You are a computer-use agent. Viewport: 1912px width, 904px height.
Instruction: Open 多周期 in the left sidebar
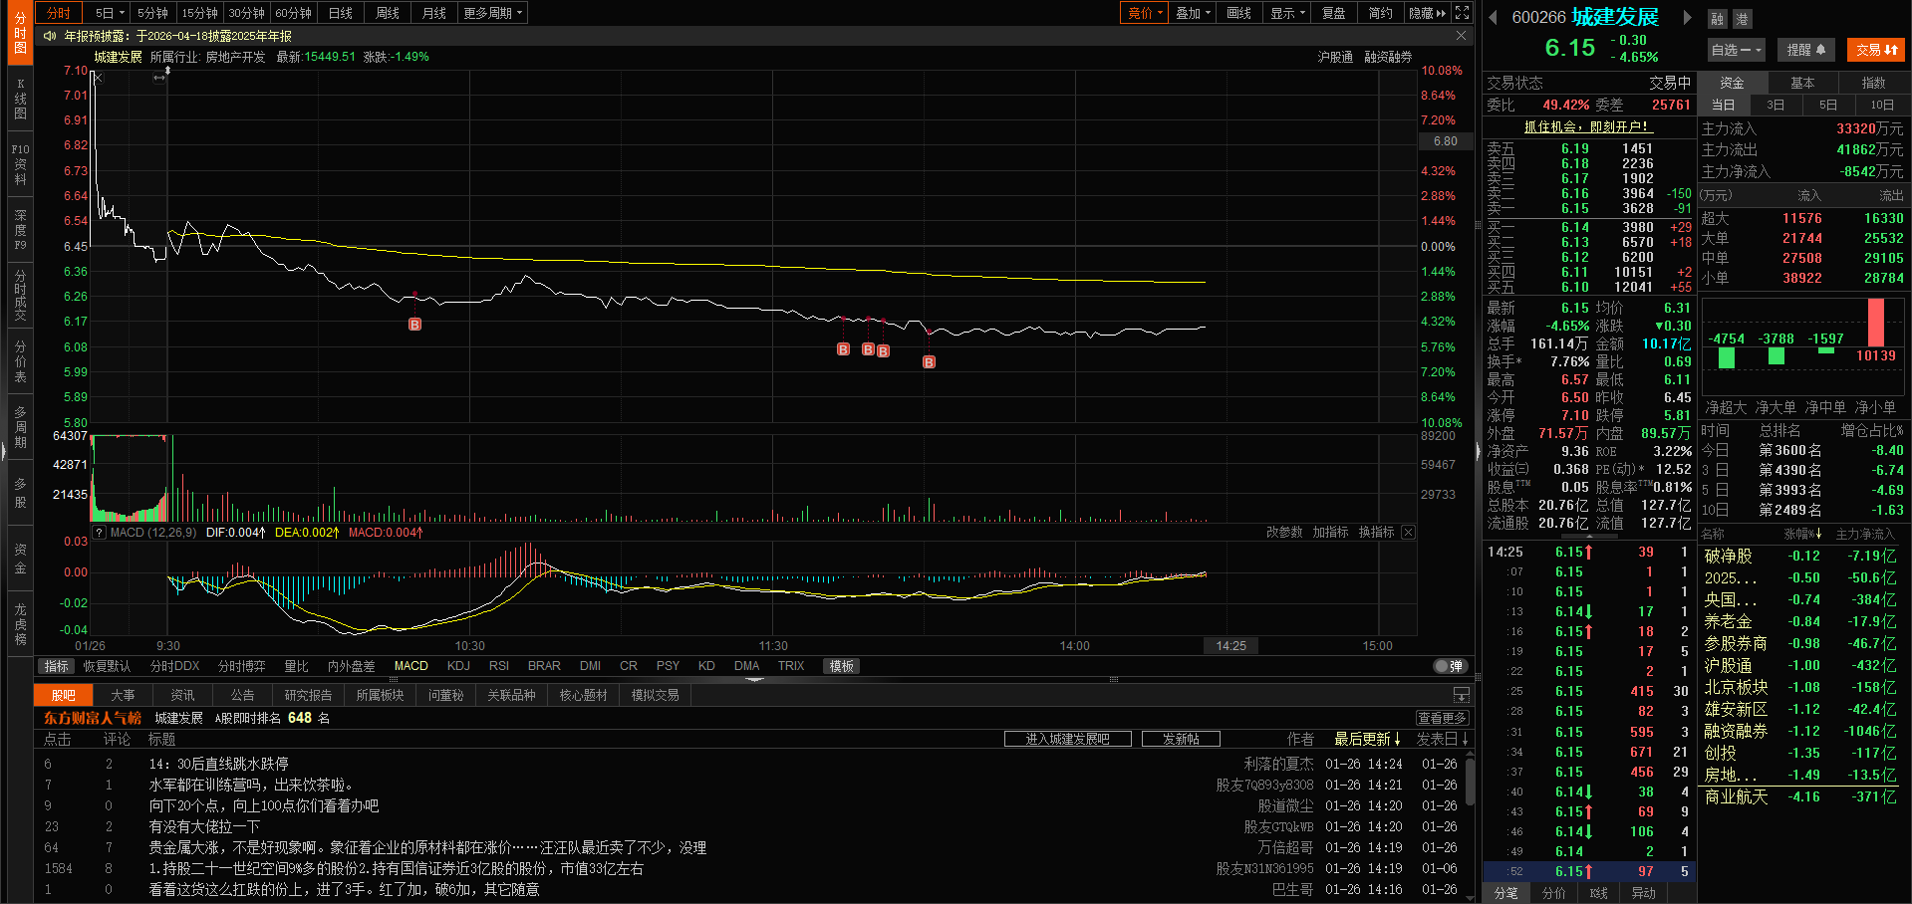21,427
